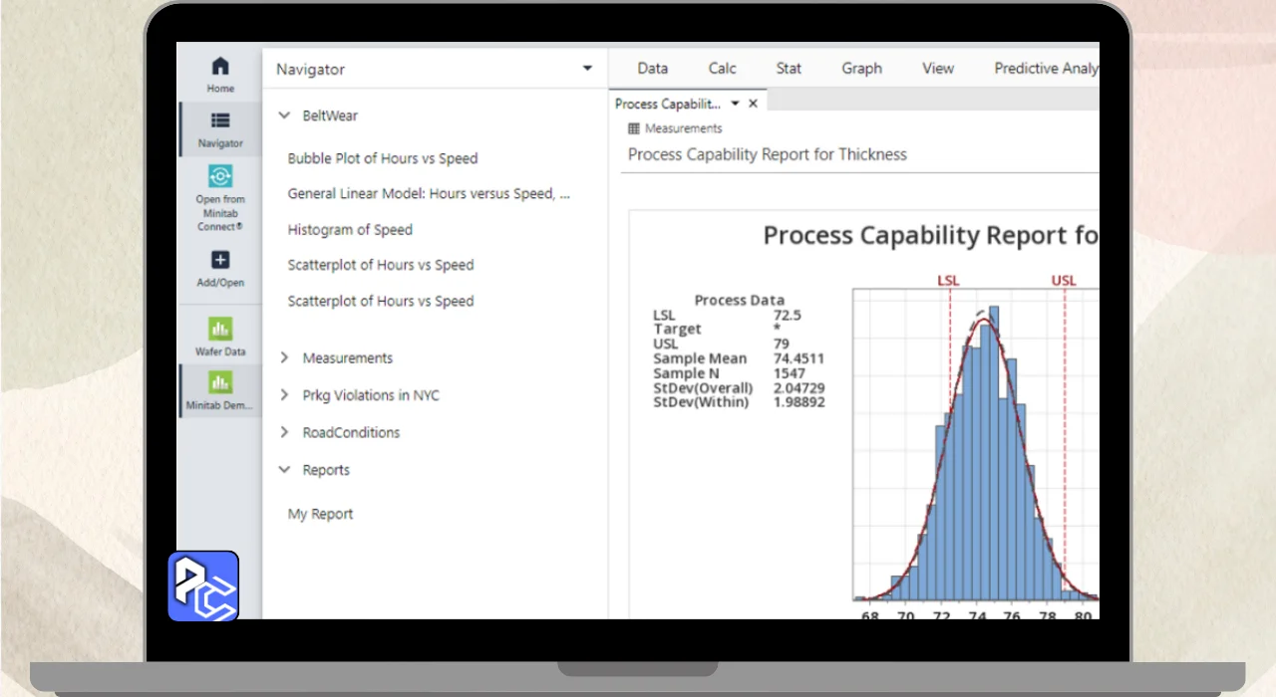Open Minitab Demo project icon
Image resolution: width=1276 pixels, height=697 pixels.
[220, 381]
